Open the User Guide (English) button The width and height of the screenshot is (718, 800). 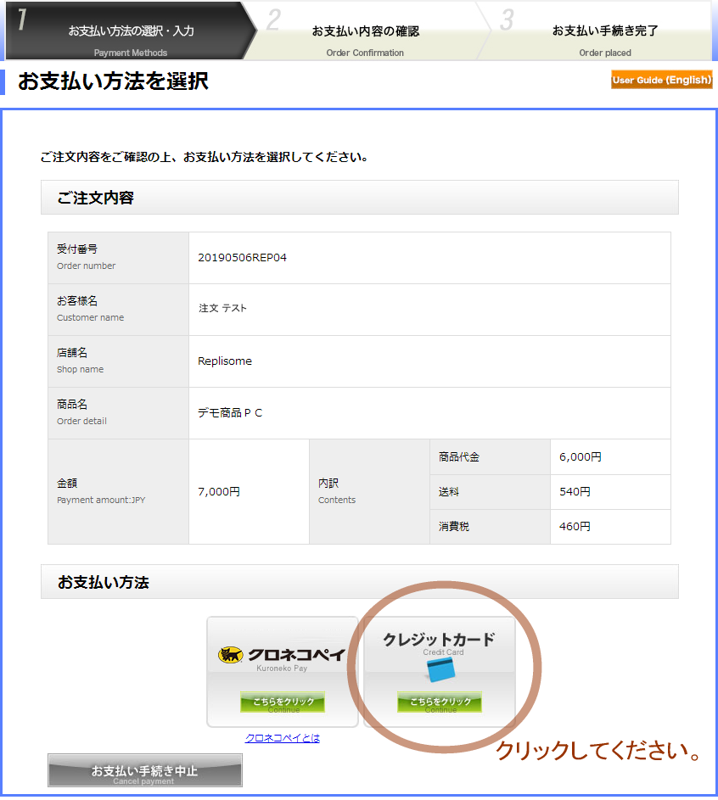pyautogui.click(x=661, y=80)
